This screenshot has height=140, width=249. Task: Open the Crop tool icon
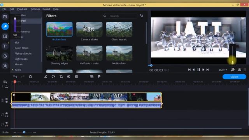coord(61,77)
